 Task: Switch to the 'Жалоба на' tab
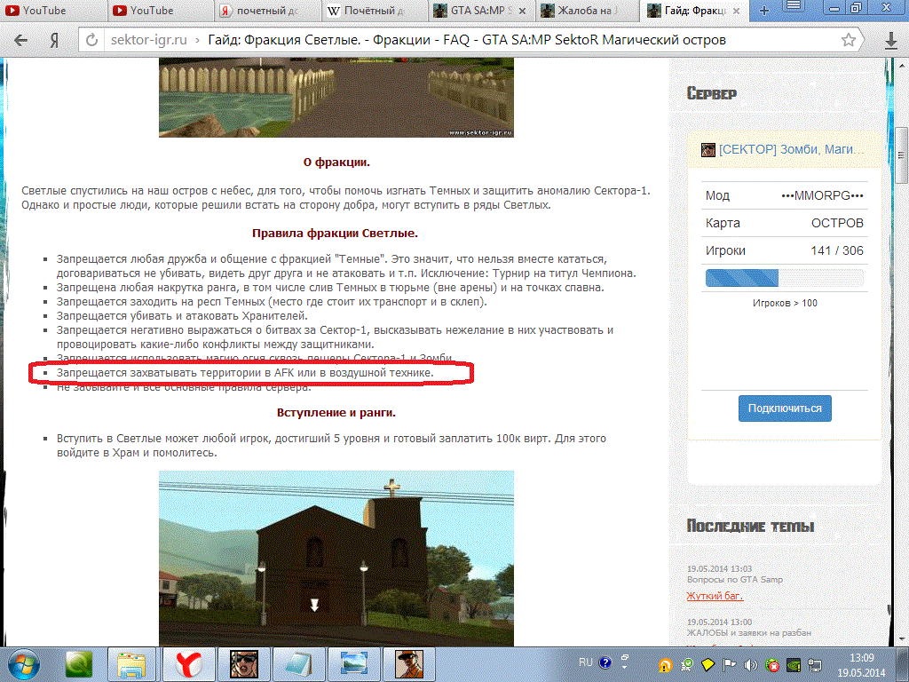point(586,11)
